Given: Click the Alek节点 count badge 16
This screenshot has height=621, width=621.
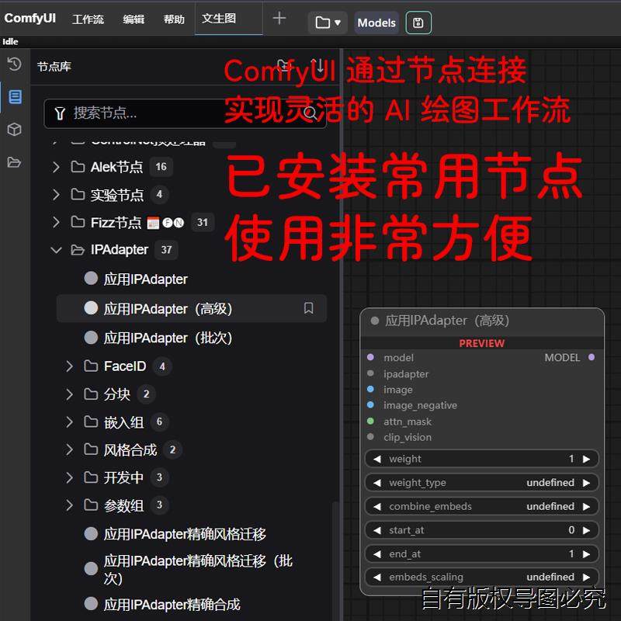Looking at the screenshot, I should tap(161, 167).
